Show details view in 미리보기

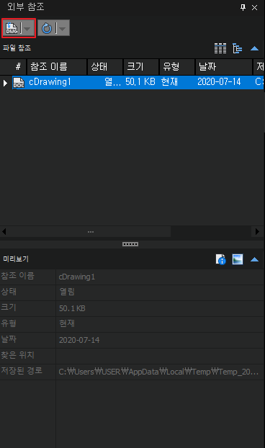pyautogui.click(x=220, y=259)
